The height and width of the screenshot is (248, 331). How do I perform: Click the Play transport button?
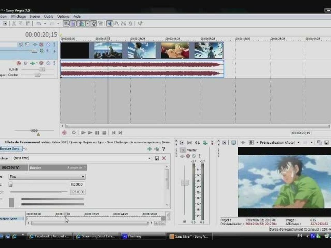point(90,133)
